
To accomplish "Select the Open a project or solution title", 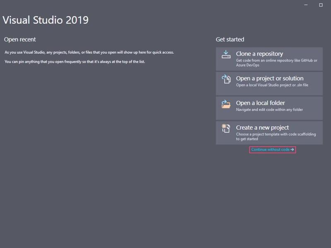I will pos(270,79).
